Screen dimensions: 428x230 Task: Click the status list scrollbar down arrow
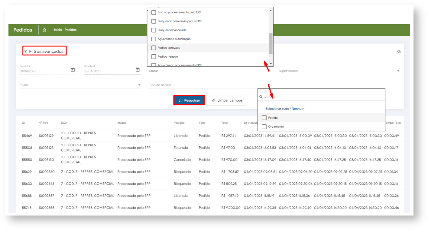point(271,64)
